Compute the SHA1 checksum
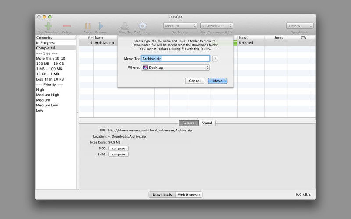This screenshot has width=351, height=219. tap(118, 155)
